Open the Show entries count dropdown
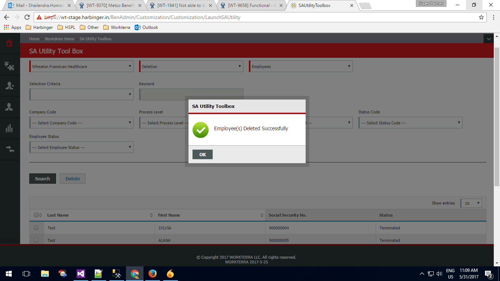Screen dimensions: 500x281 [x=471, y=203]
